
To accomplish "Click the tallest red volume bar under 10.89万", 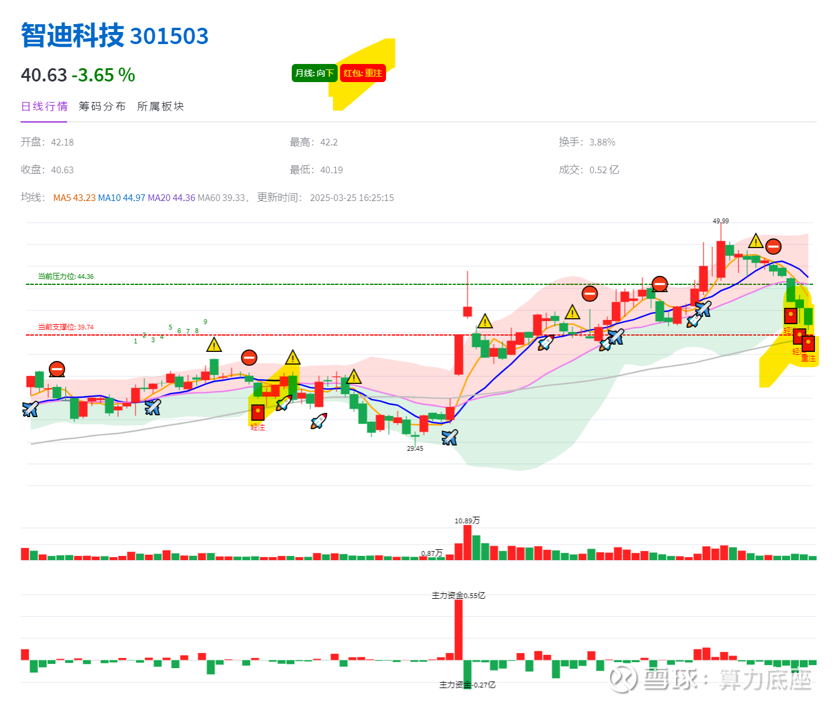I will pyautogui.click(x=467, y=543).
